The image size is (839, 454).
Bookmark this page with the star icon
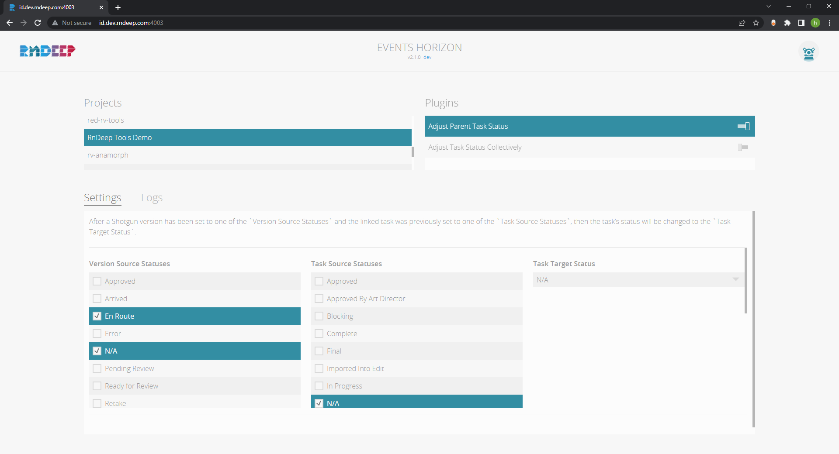(x=756, y=23)
